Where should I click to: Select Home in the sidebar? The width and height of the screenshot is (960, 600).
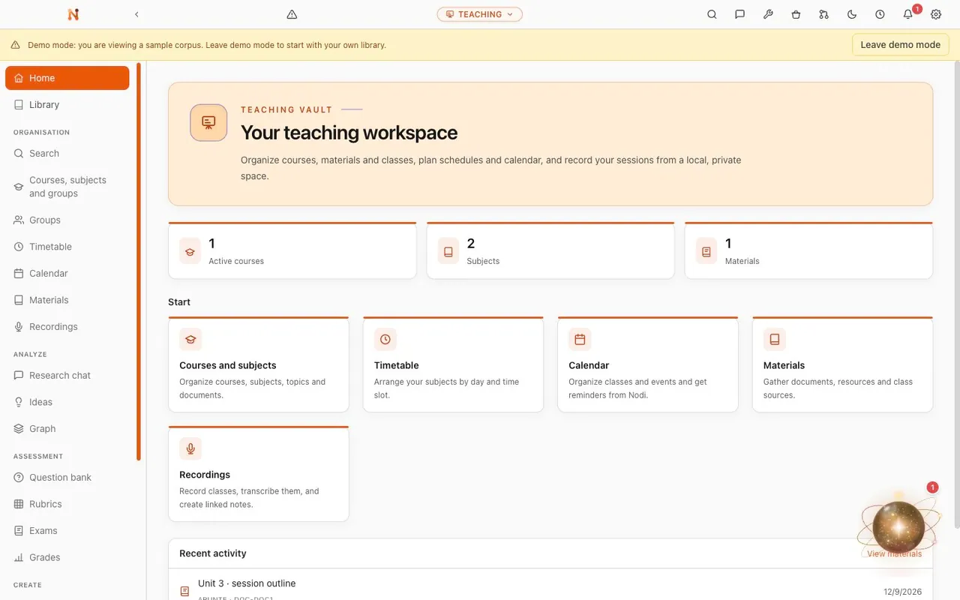67,78
